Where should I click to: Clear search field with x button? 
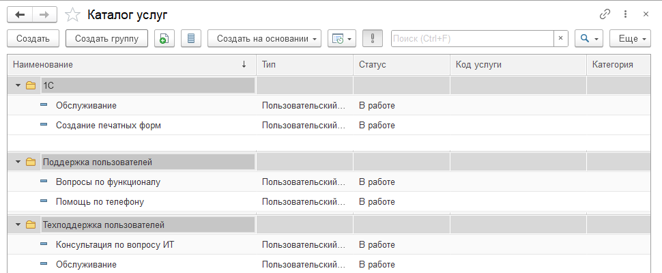point(561,38)
